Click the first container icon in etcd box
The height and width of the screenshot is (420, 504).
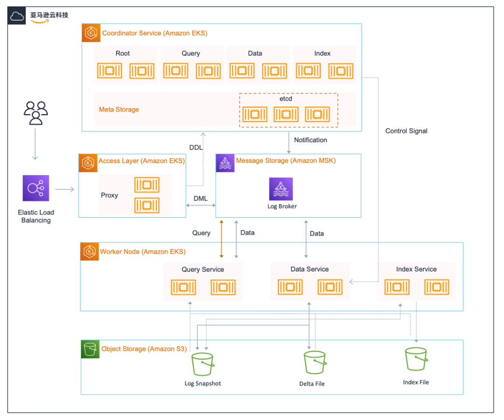tap(255, 114)
